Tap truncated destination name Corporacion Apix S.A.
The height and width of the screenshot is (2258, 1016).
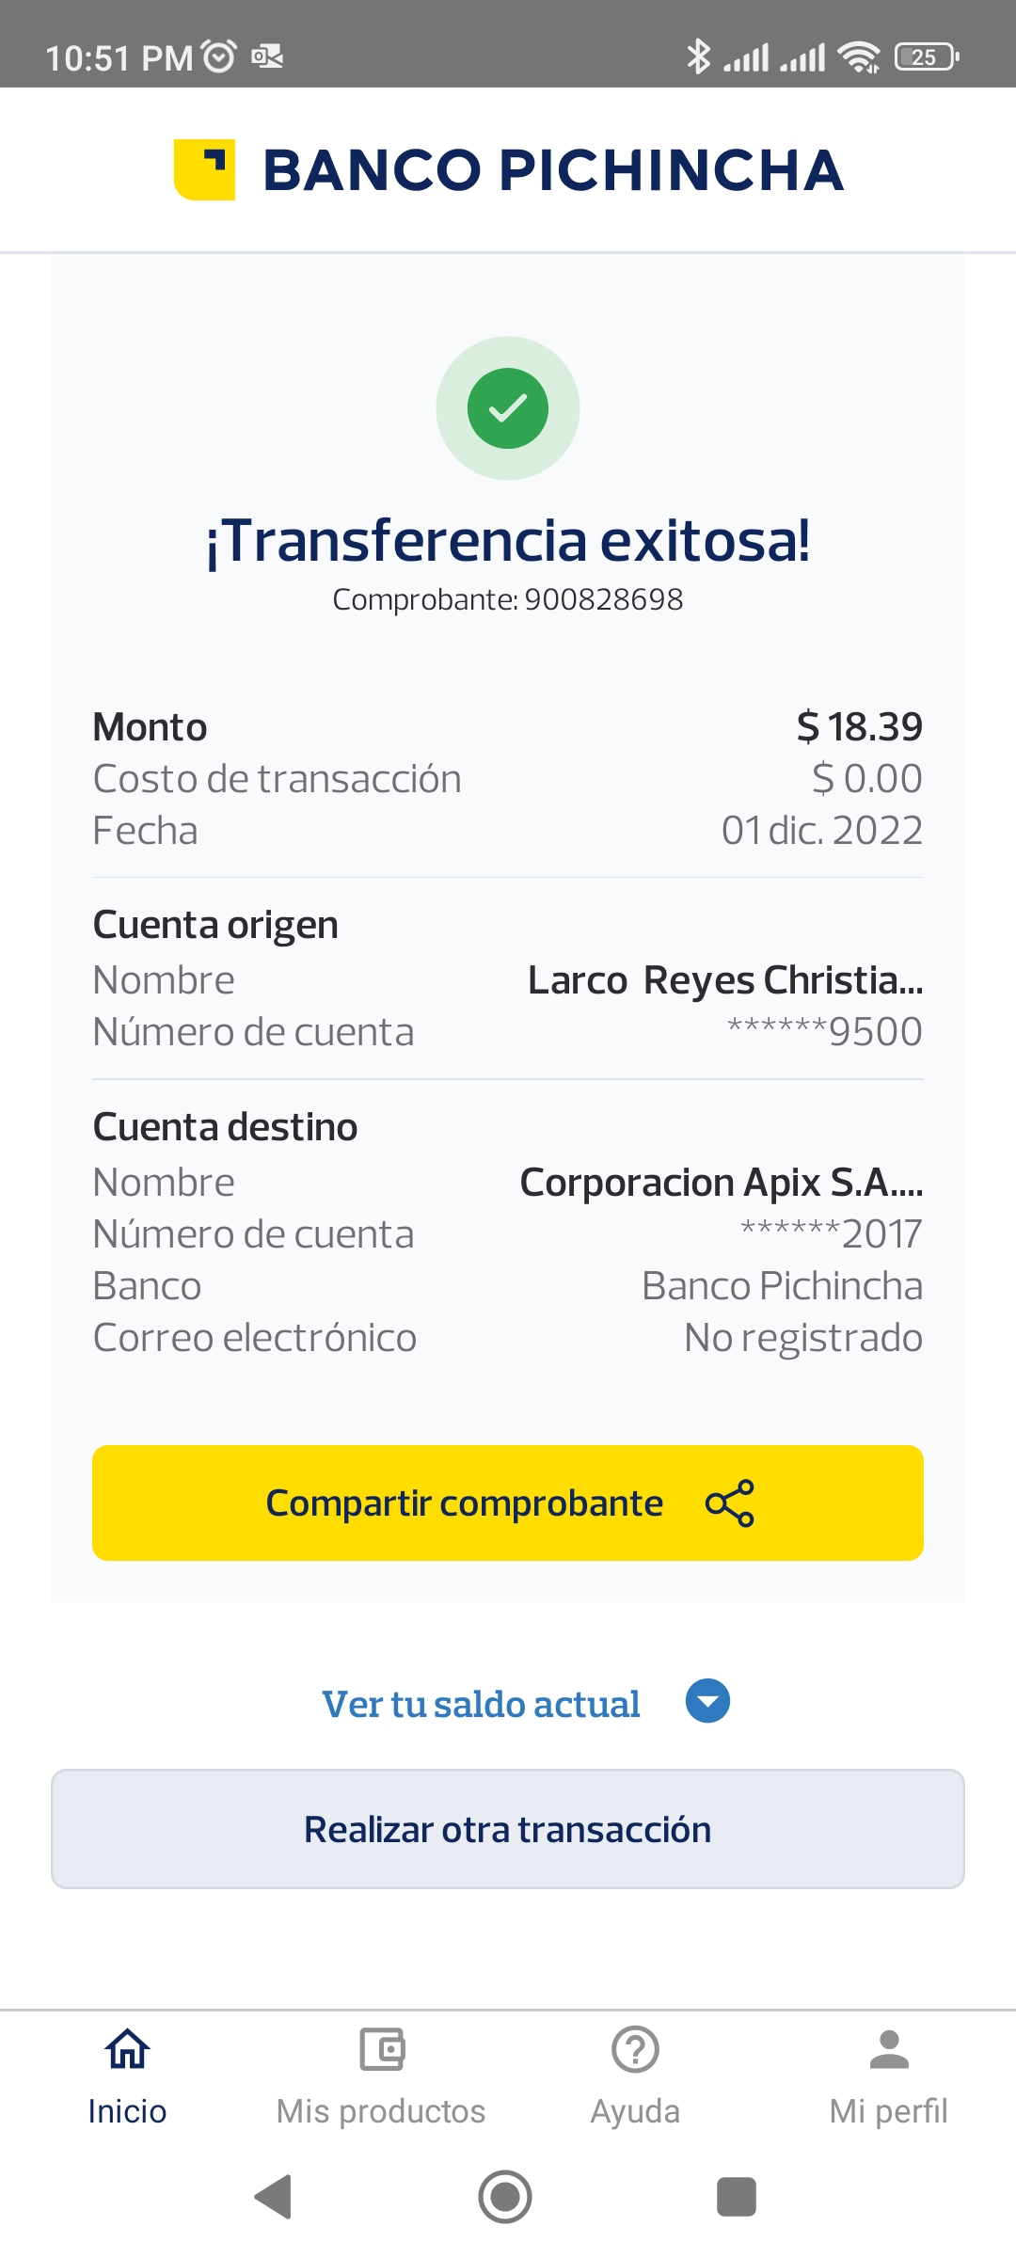coord(721,1183)
